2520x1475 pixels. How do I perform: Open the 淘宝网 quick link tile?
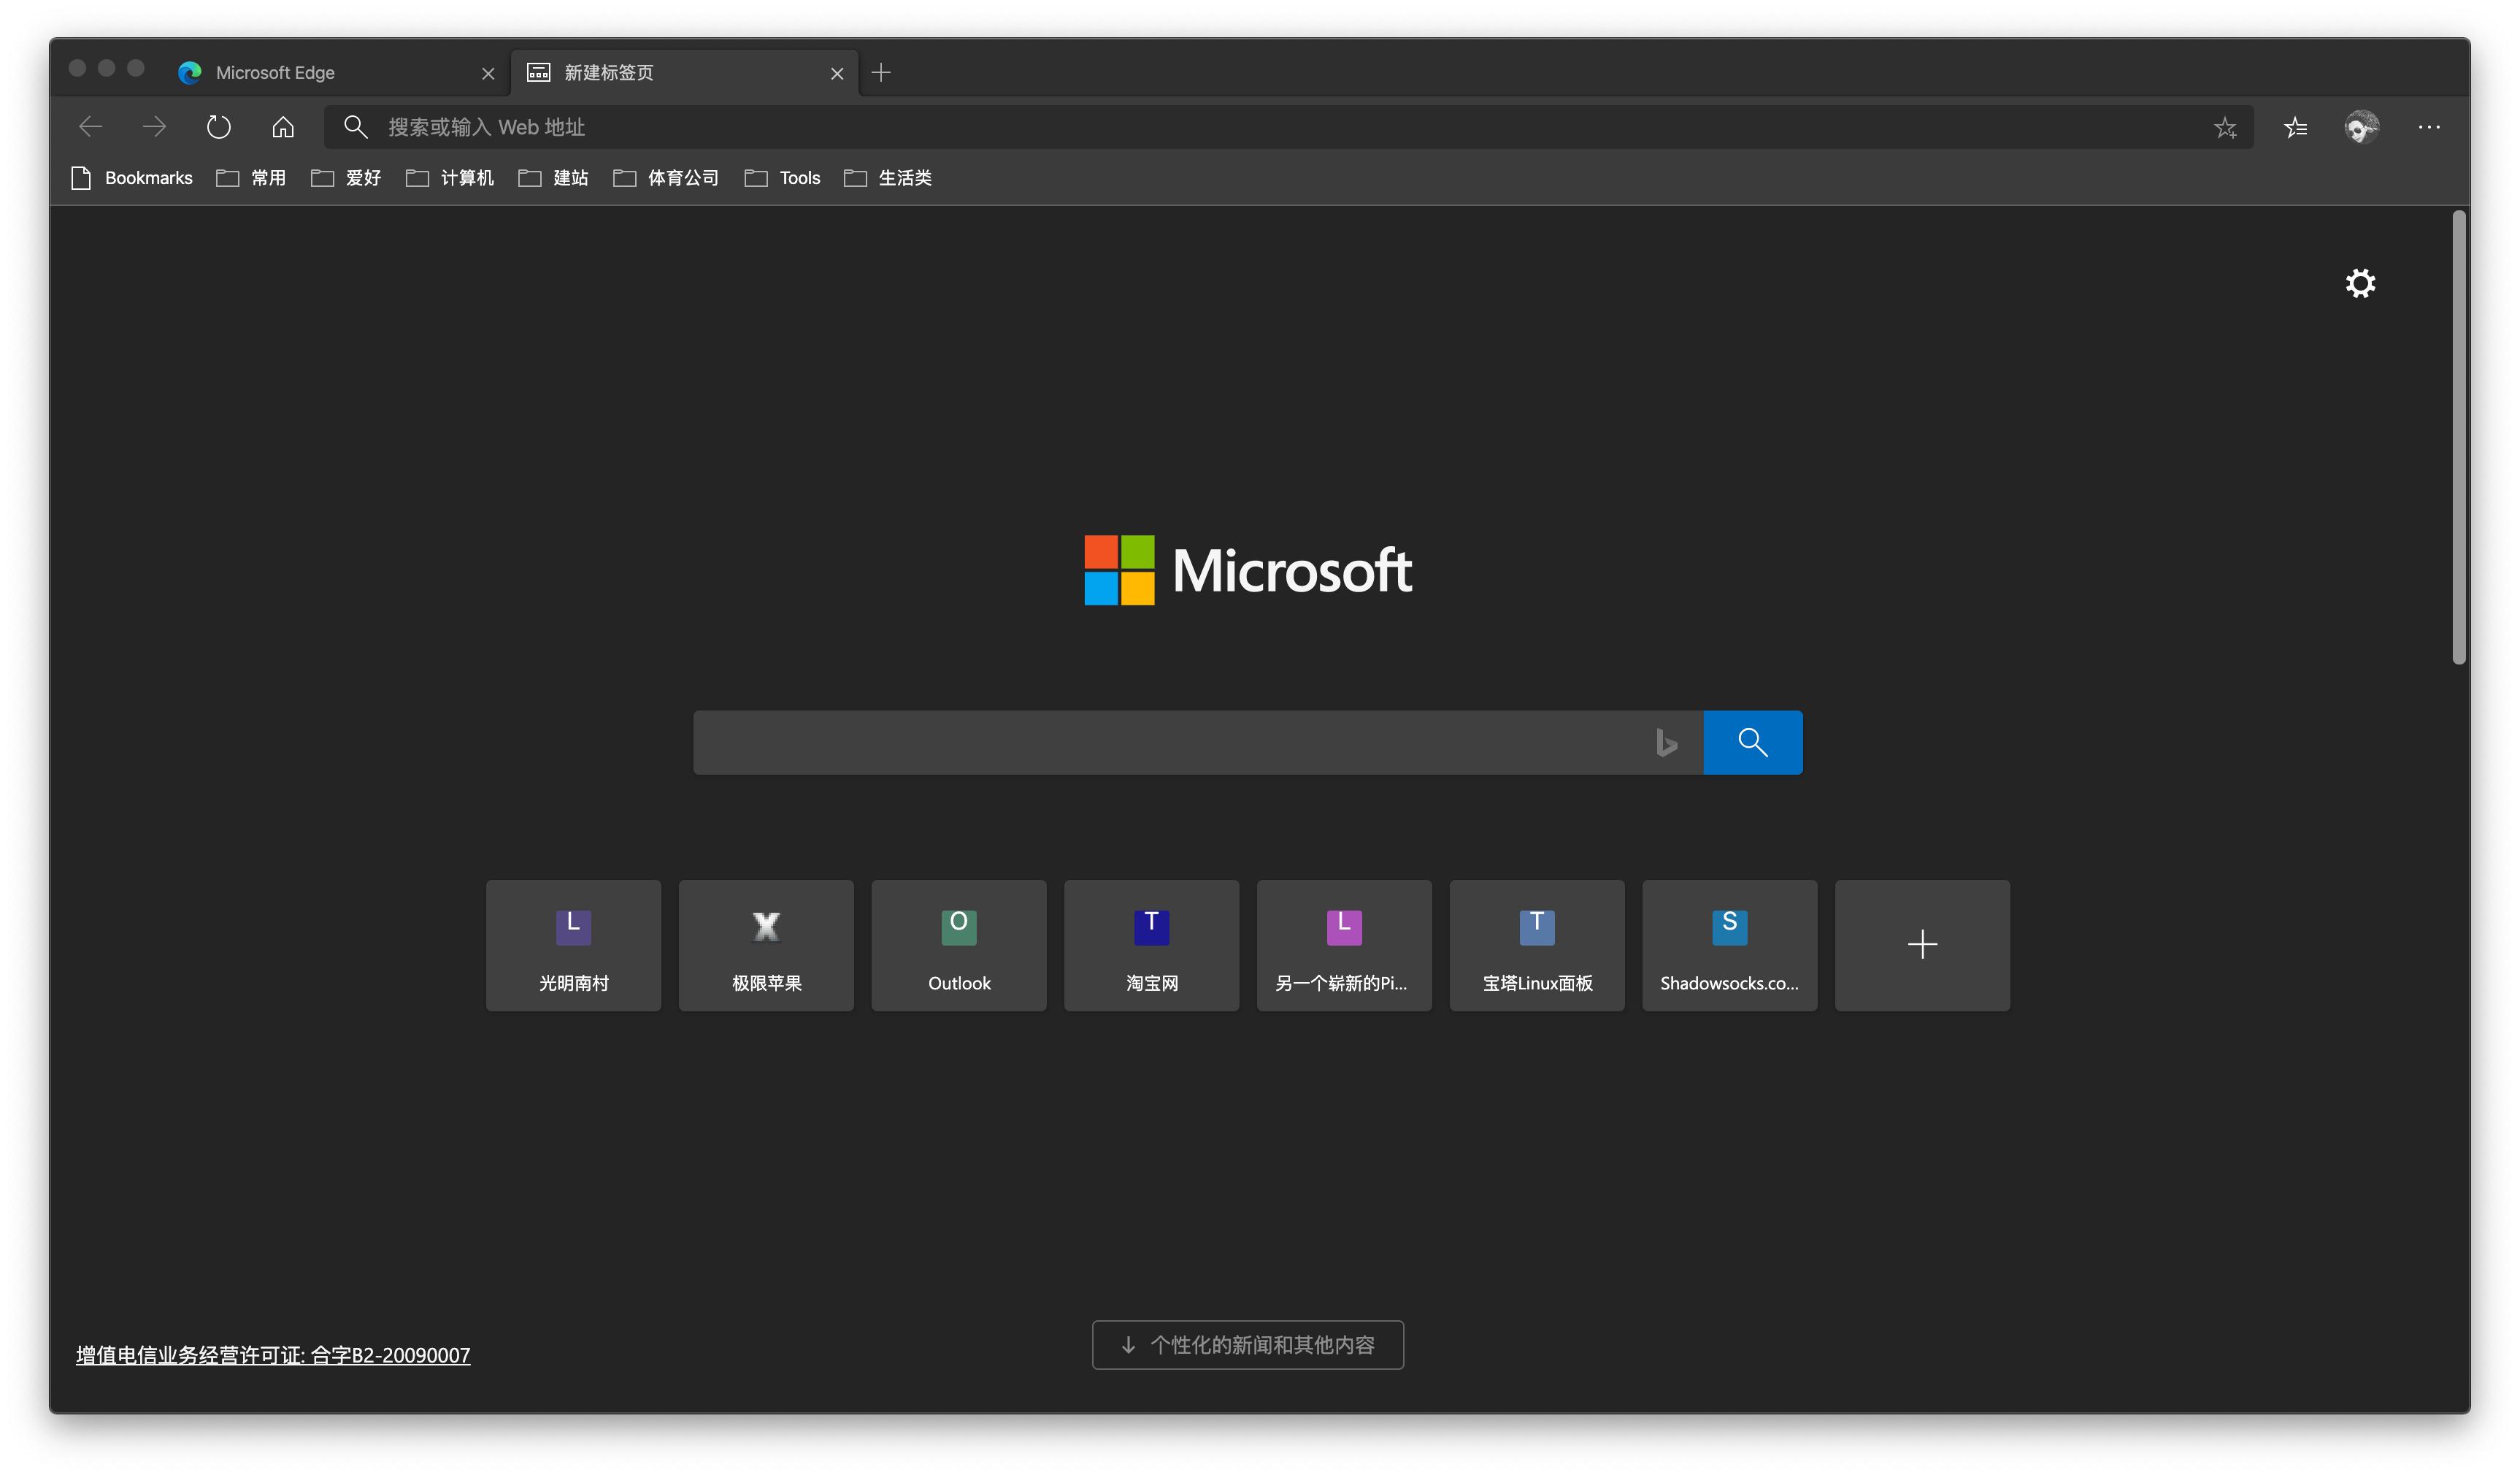click(1151, 945)
